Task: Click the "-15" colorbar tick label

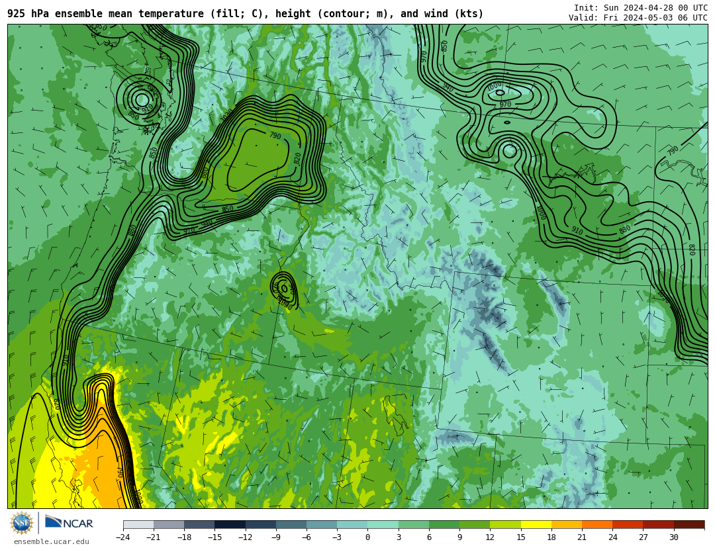Action: 215,537
